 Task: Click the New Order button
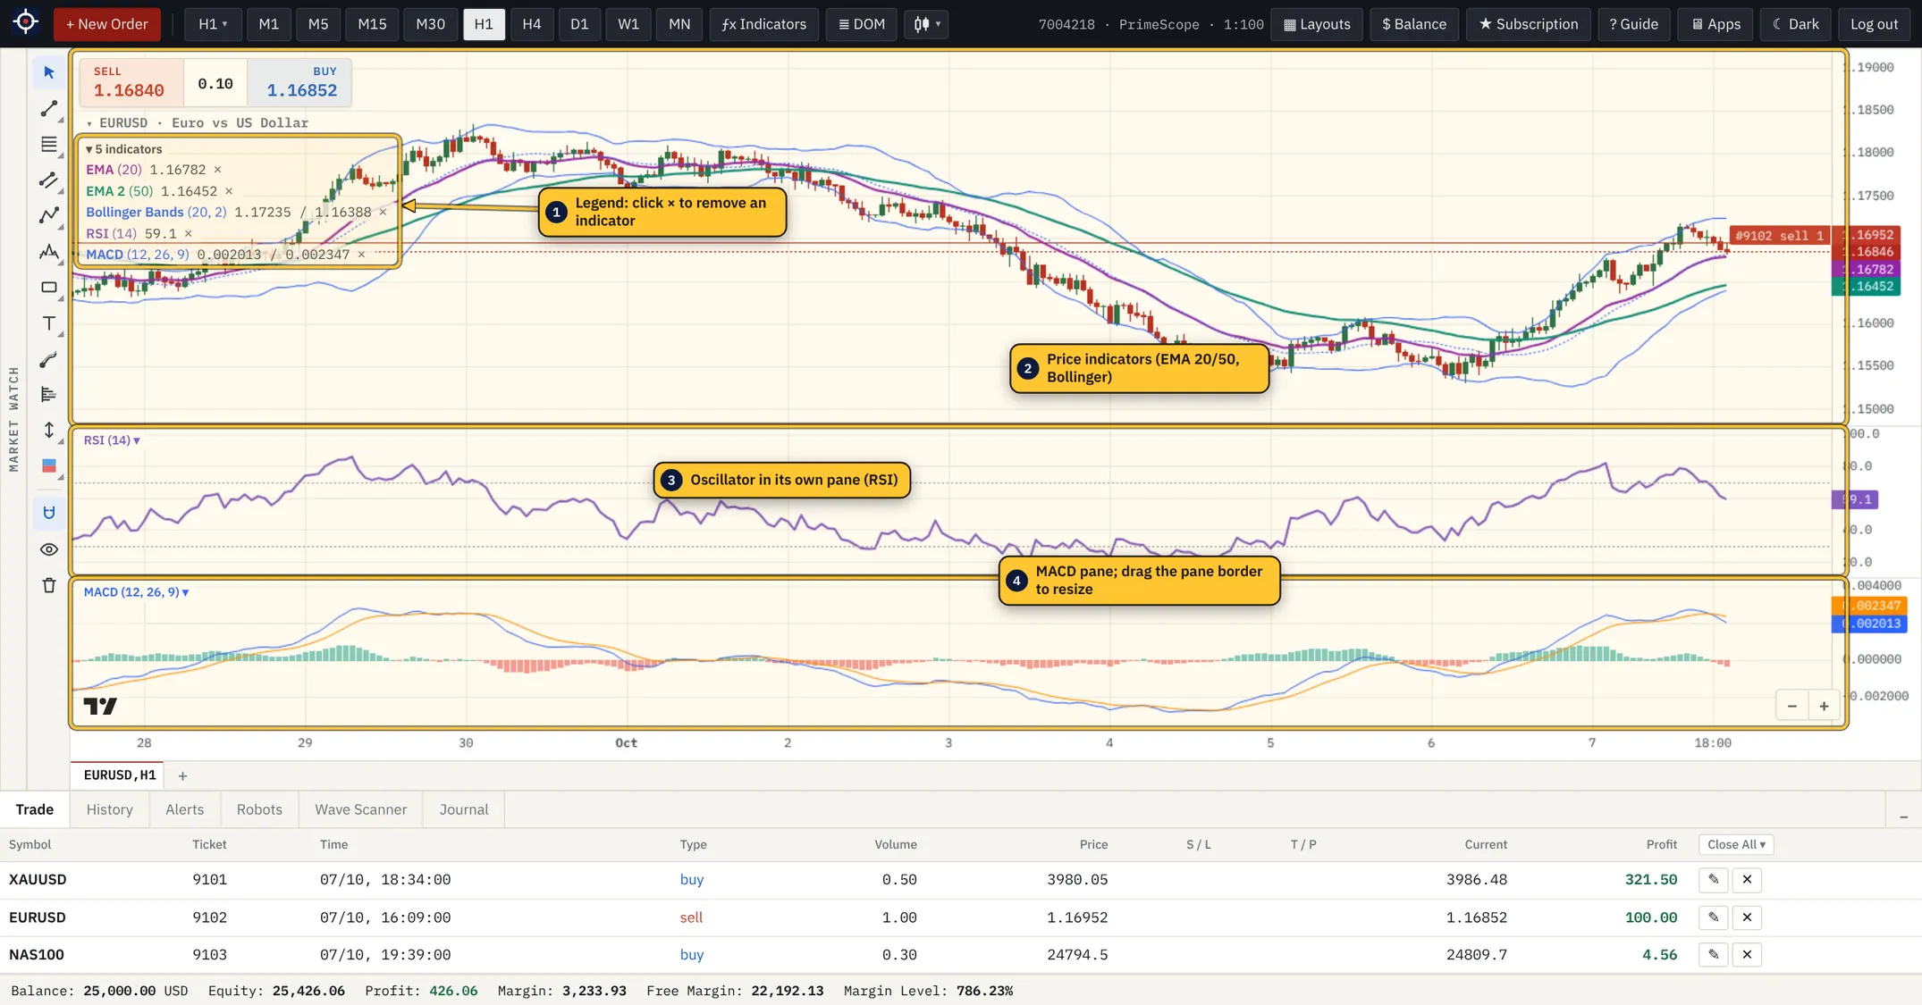[107, 24]
